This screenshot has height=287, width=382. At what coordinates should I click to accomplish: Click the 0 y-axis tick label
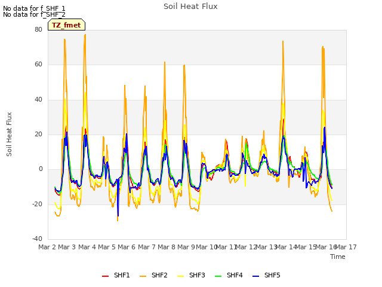pyautogui.click(x=41, y=169)
